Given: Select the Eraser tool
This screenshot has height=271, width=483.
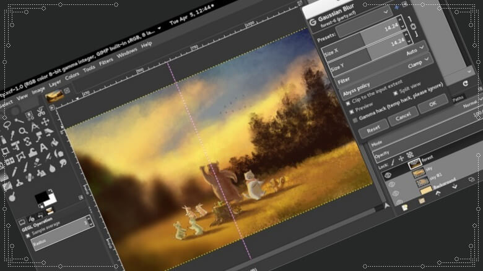Looking at the screenshot, I should click(37, 162).
